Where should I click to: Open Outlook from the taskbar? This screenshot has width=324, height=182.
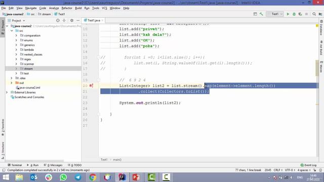click(x=34, y=177)
